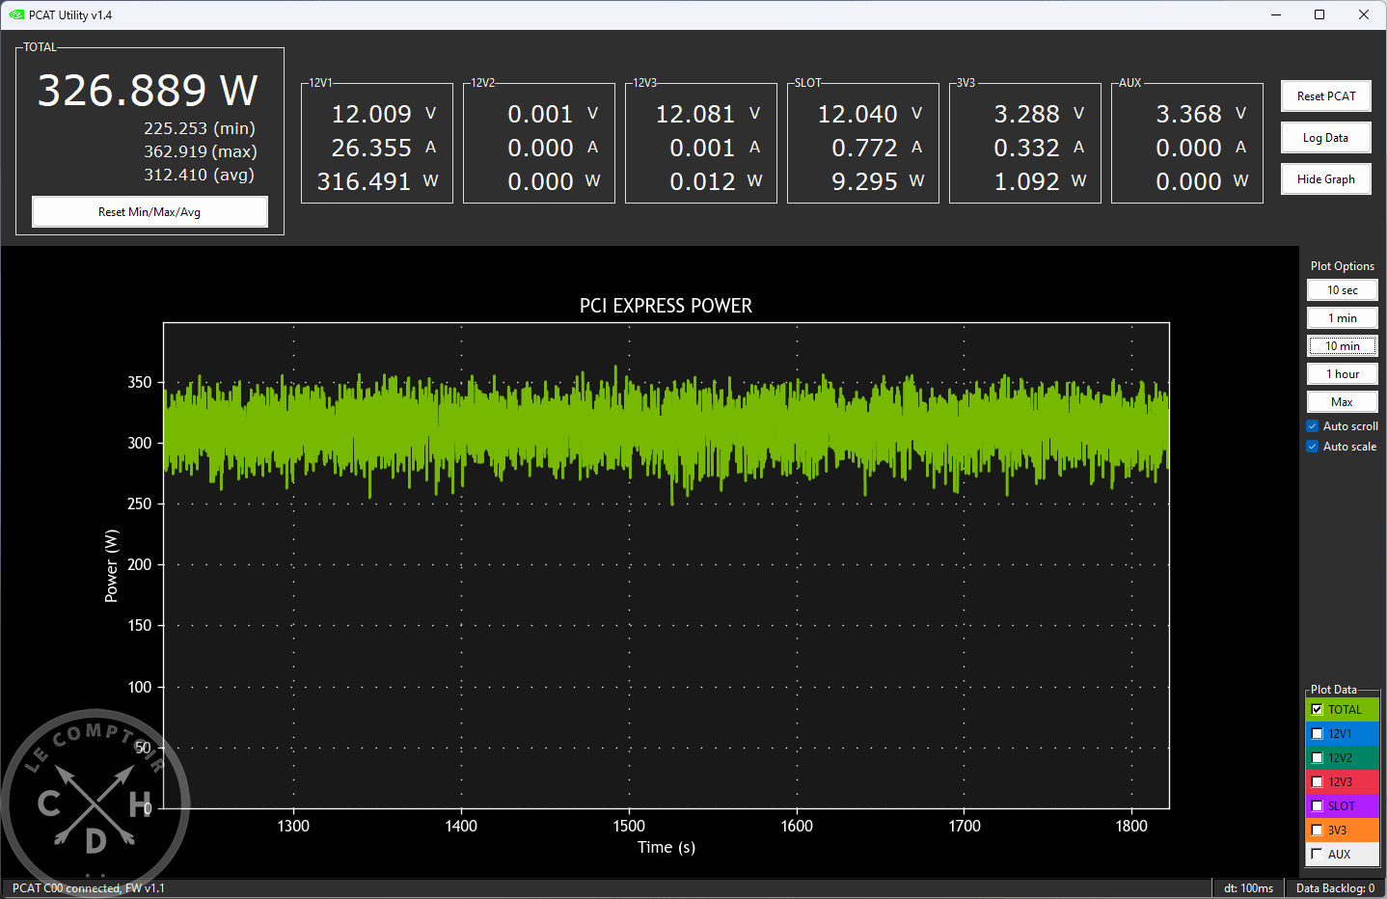The width and height of the screenshot is (1387, 899).
Task: Turn on SLOT plot data
Action: coord(1317,806)
